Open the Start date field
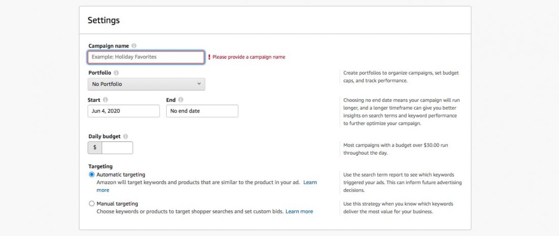The height and width of the screenshot is (236, 559). [123, 111]
